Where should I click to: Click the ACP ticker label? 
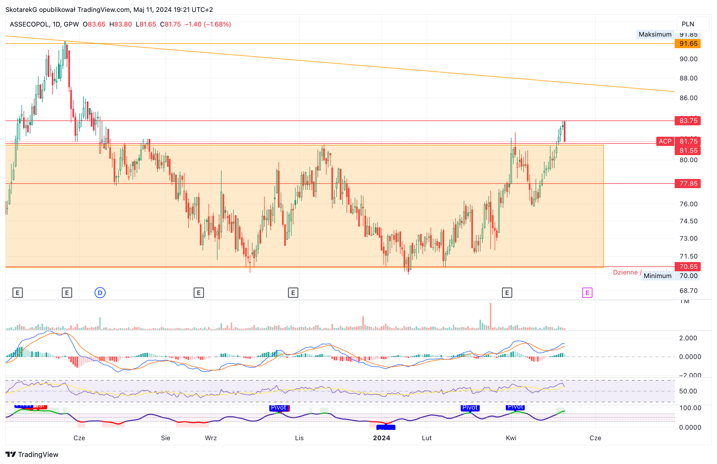point(665,141)
